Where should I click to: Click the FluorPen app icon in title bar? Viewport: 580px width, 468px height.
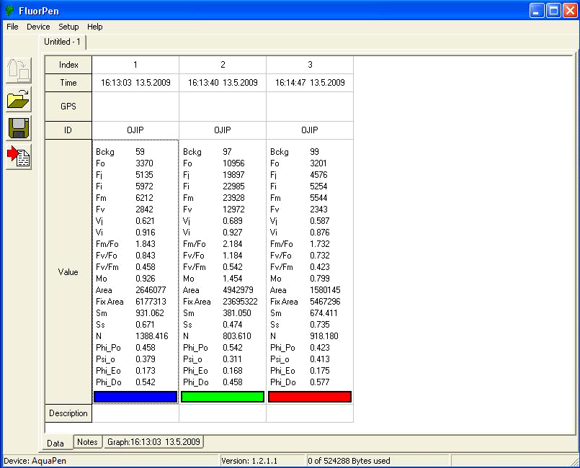pos(9,11)
